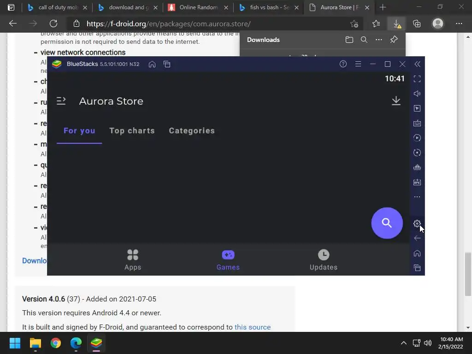Open Chrome from taskbar
This screenshot has width=472, height=354.
coord(56,343)
